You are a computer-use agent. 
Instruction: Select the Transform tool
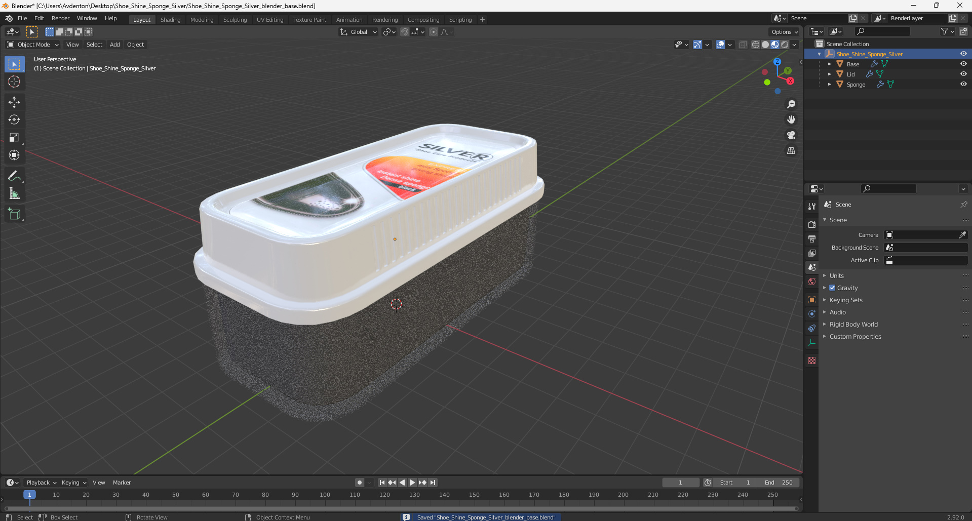[x=14, y=155]
